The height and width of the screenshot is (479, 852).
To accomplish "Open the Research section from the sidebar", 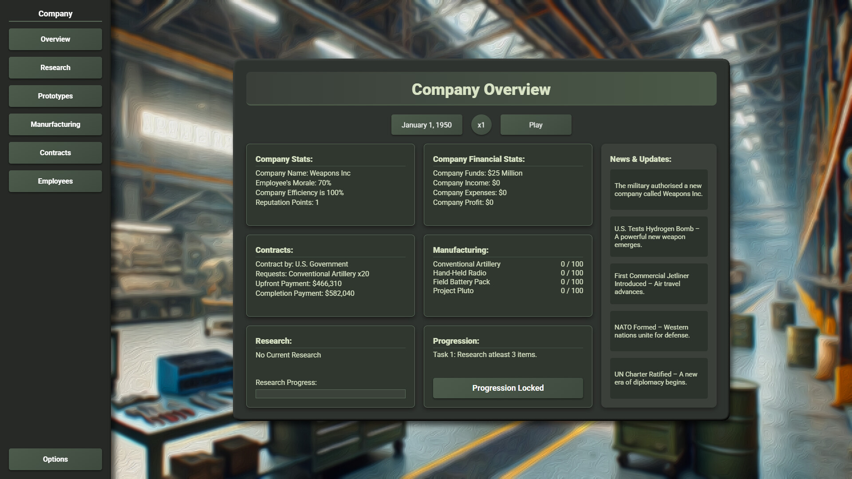I will (55, 67).
